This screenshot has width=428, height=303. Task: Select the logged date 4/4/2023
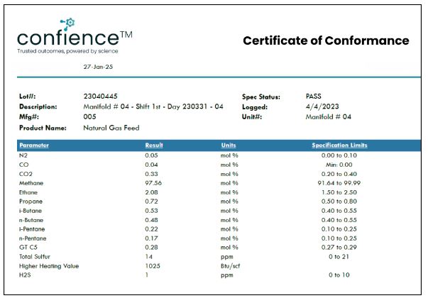point(319,106)
